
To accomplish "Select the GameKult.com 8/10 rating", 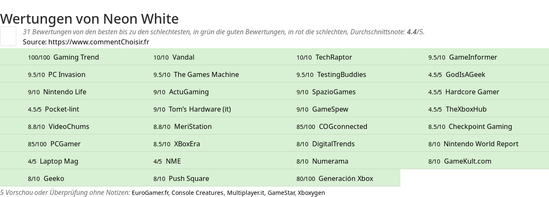I will [x=474, y=161].
